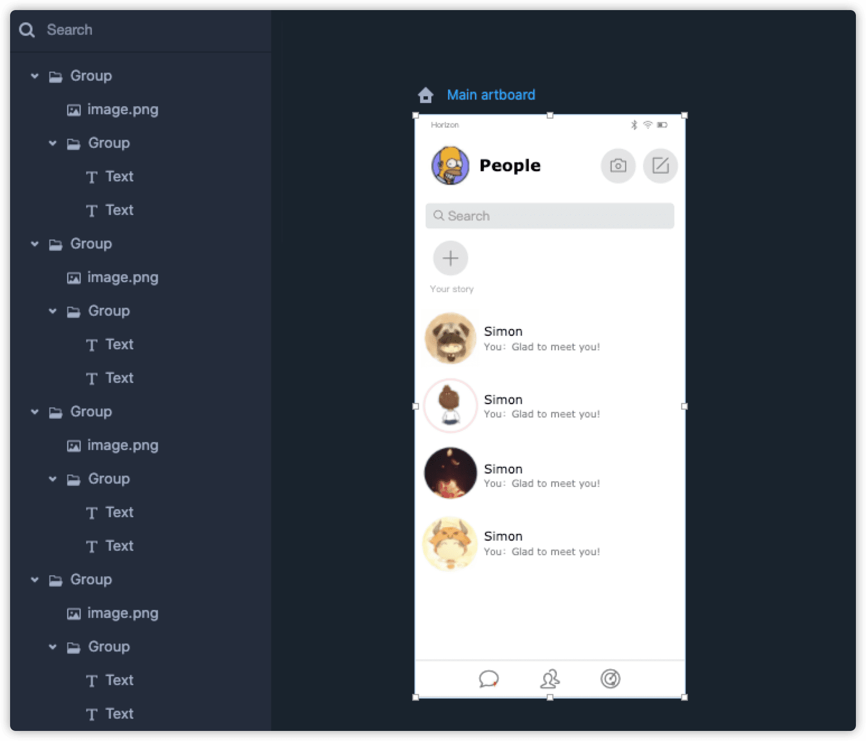866x741 pixels.
Task: Click the magnifier icon in layers search
Action: [x=27, y=30]
